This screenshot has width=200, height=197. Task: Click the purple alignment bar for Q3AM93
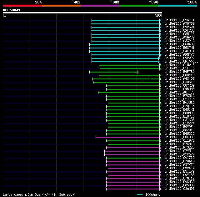pos(133,189)
